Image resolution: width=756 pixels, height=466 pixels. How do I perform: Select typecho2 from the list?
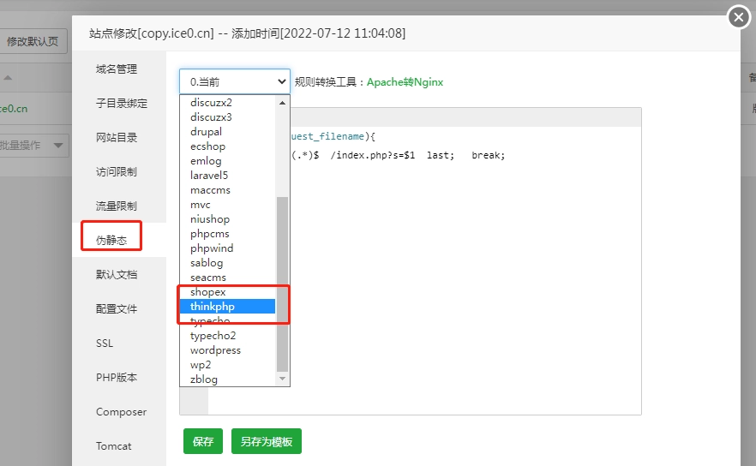click(213, 336)
